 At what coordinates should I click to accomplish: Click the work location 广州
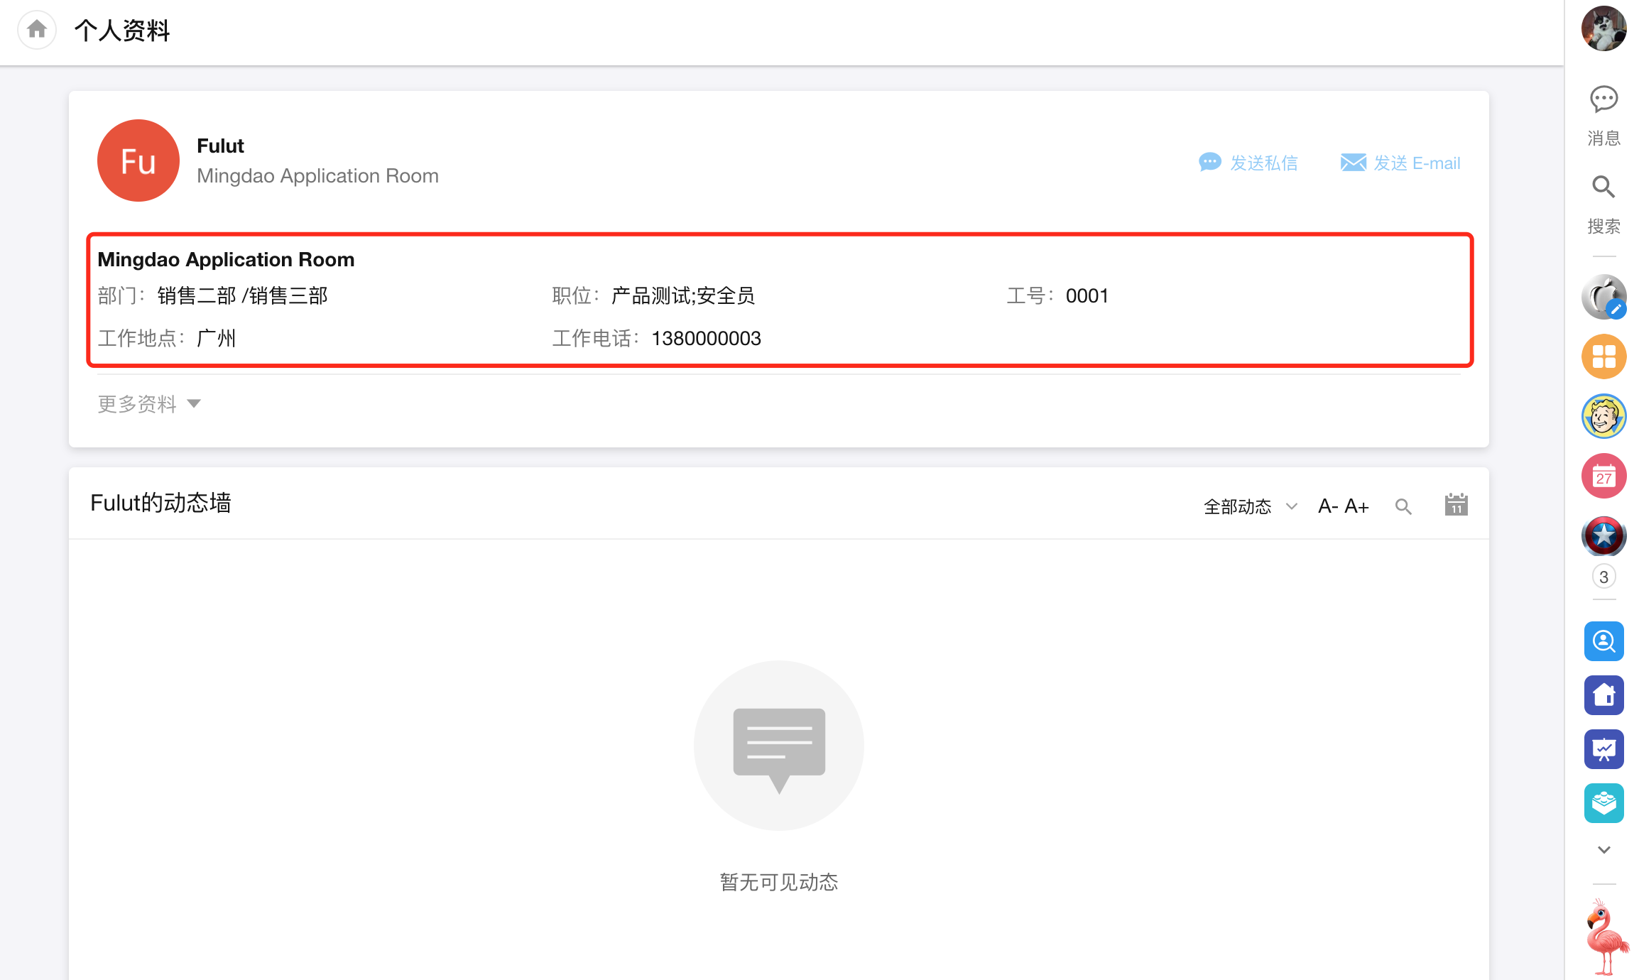click(x=216, y=339)
